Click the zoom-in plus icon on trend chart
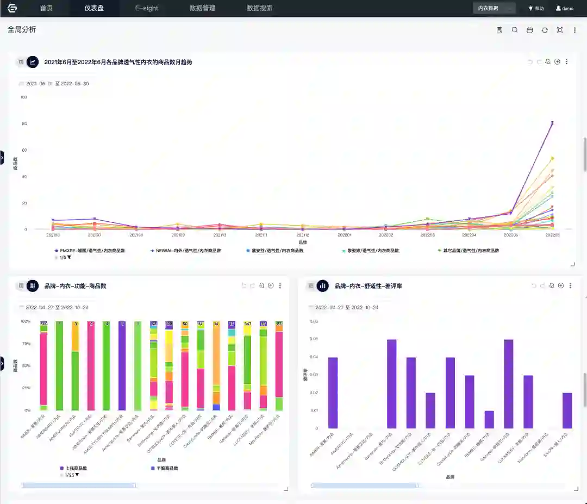587x504 pixels. 558,62
